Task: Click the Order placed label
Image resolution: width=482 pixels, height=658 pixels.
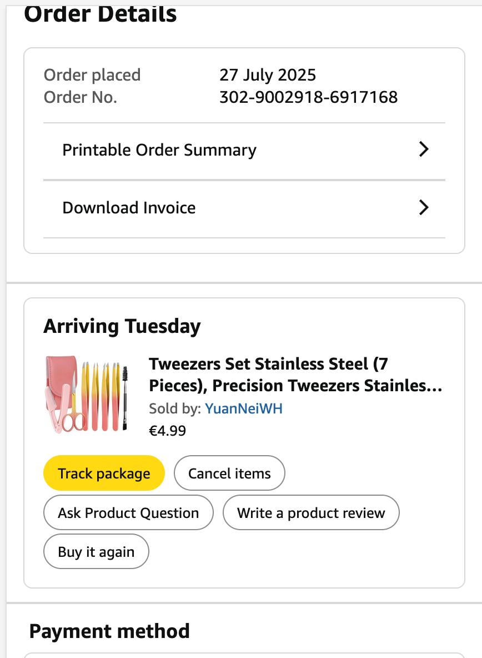Action: coord(92,75)
